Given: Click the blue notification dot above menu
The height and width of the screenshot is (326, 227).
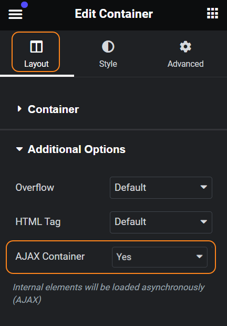Looking at the screenshot, I should [x=25, y=5].
